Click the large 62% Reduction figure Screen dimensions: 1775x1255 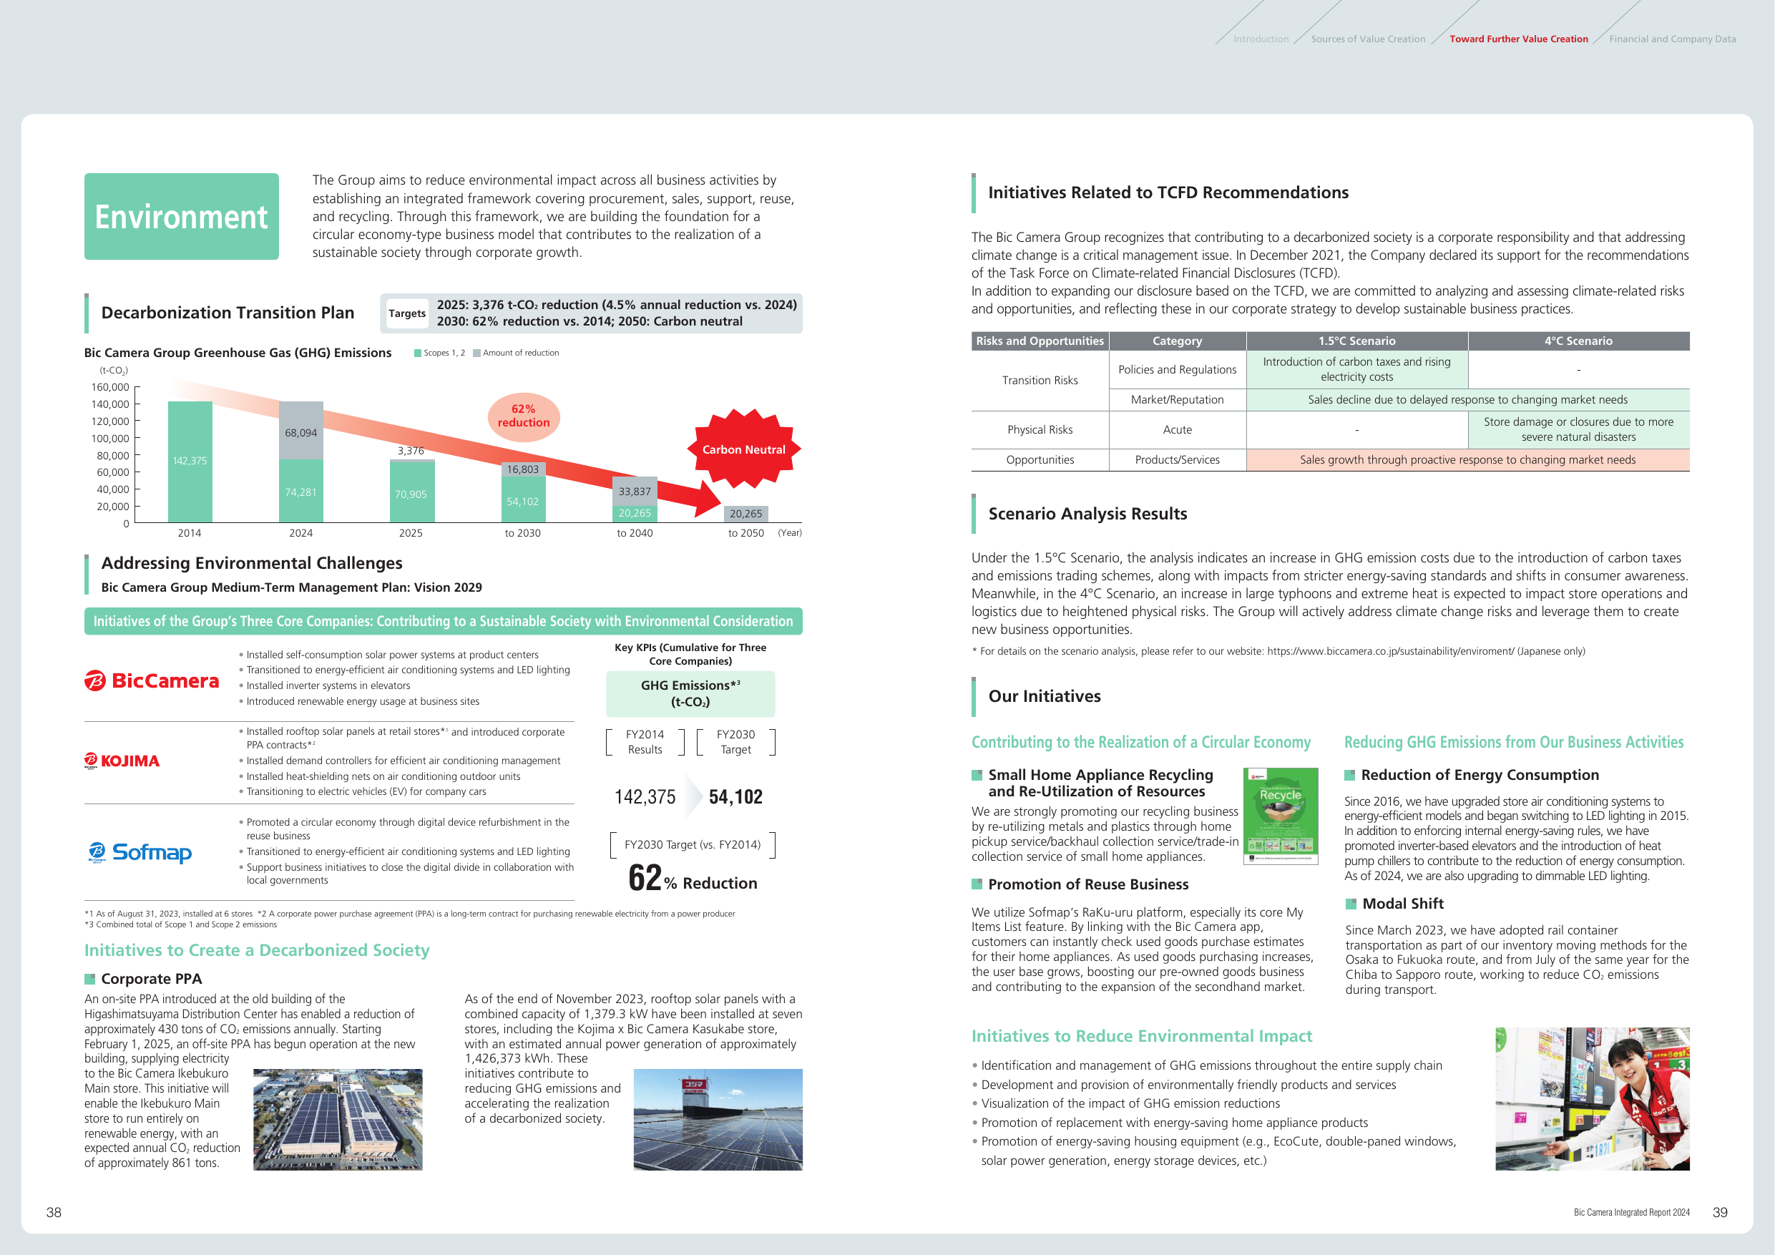click(x=693, y=879)
